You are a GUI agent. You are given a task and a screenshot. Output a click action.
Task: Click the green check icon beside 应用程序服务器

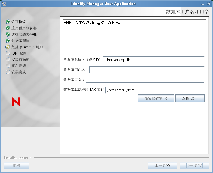[8, 28]
